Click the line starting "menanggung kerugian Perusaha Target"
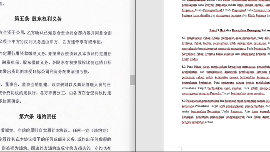The image size is (270, 152). (223, 94)
